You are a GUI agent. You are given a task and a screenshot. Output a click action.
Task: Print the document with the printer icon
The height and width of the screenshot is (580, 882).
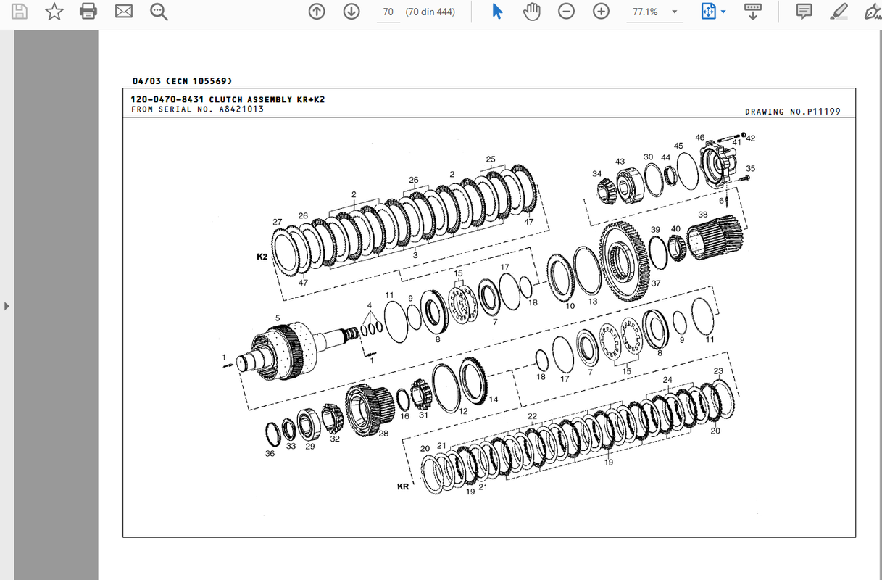(x=88, y=12)
